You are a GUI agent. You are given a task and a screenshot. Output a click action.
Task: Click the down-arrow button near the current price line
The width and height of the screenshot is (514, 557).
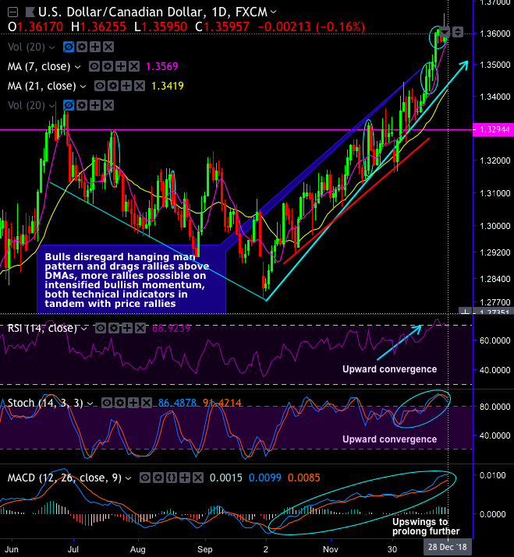point(445,32)
